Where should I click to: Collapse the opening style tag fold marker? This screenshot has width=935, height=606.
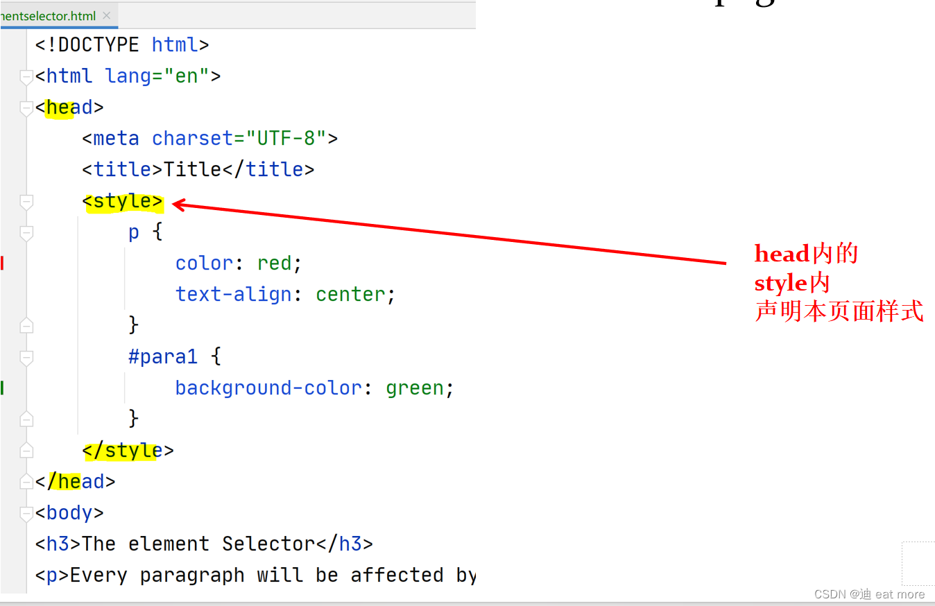coord(26,202)
